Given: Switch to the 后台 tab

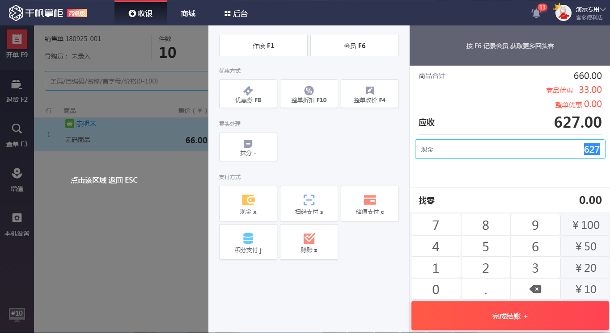Looking at the screenshot, I should pos(237,12).
